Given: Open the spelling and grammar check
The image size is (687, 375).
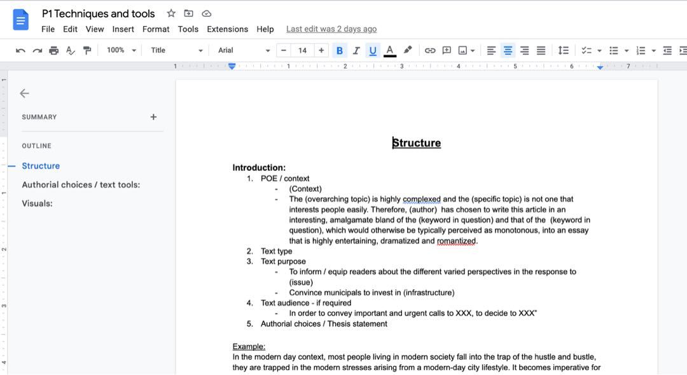Looking at the screenshot, I should pyautogui.click(x=71, y=50).
